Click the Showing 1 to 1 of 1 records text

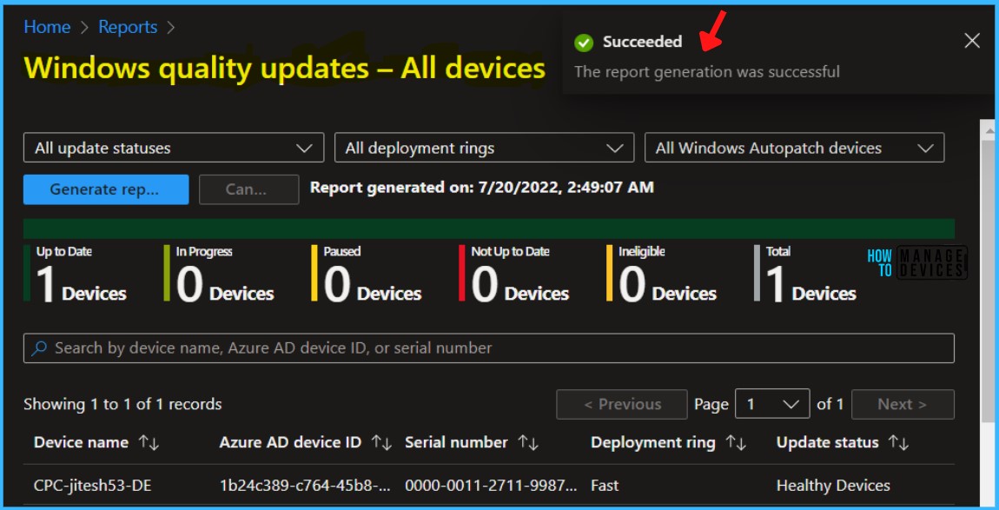[x=122, y=404]
